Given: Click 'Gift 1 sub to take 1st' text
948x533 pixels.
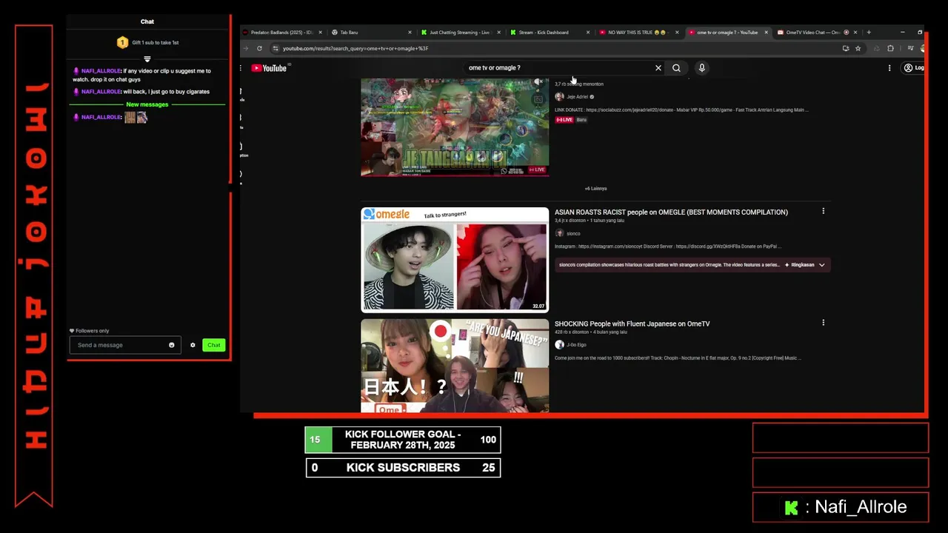Looking at the screenshot, I should (156, 43).
